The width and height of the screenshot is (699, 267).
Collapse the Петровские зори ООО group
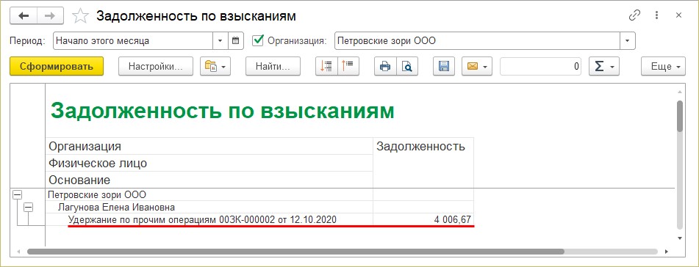[17, 194]
